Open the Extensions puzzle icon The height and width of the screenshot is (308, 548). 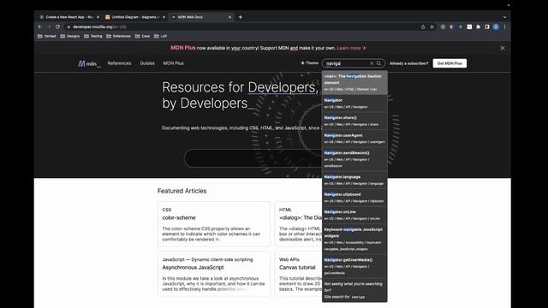pyautogui.click(x=478, y=27)
